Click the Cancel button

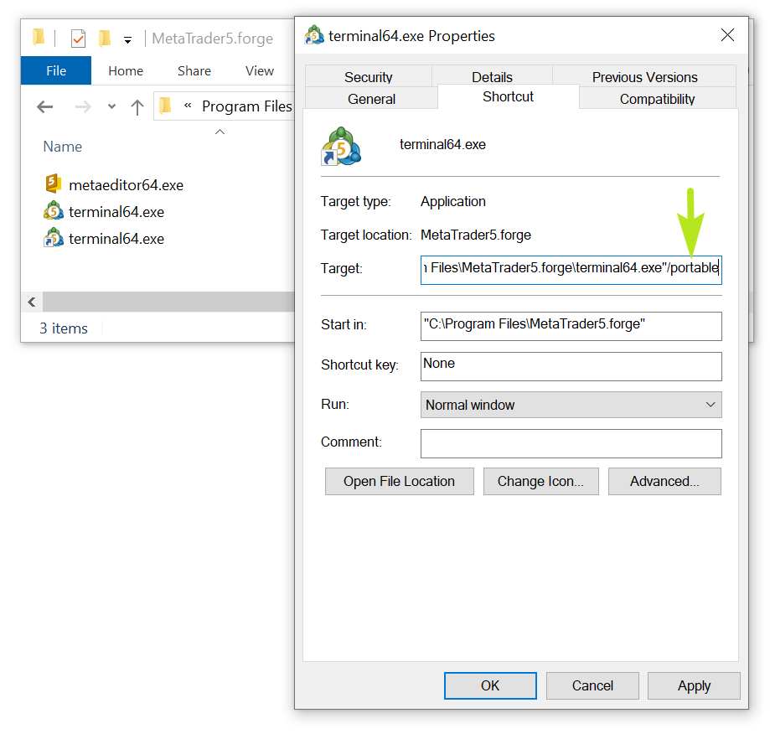tap(592, 685)
